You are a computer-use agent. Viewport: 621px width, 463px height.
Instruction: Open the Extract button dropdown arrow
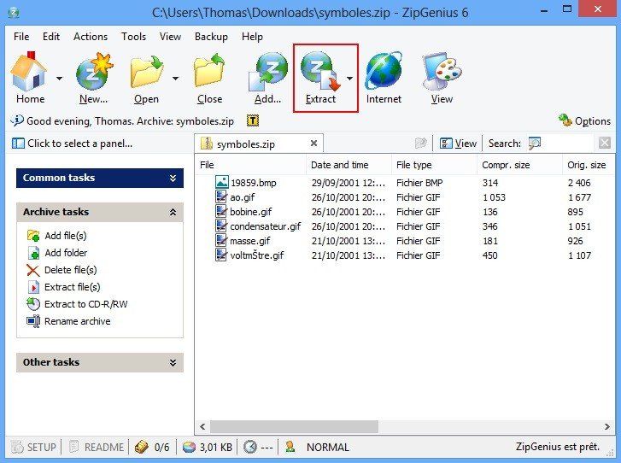pyautogui.click(x=349, y=79)
